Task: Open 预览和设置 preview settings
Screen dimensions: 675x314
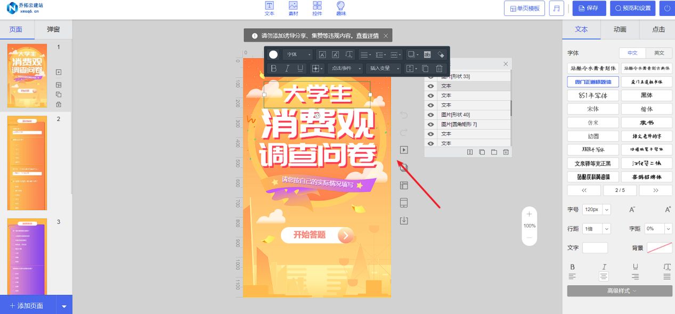Action: 632,9
